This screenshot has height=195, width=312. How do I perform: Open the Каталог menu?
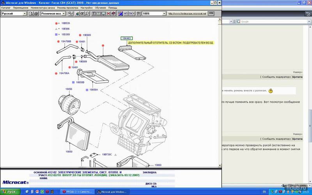(6, 8)
